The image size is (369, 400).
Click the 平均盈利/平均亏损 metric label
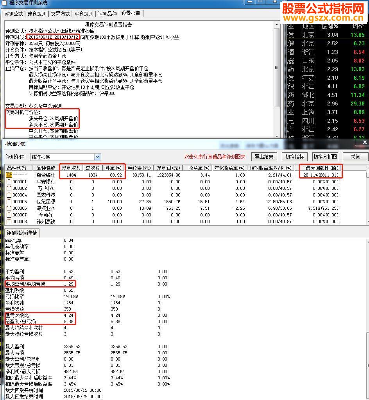coord(25,284)
